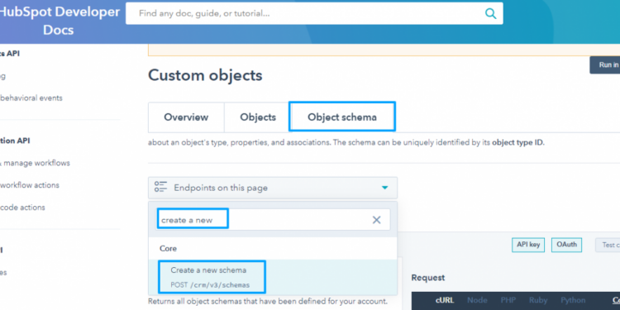Open the Overview tab
The width and height of the screenshot is (620, 310).
tap(186, 117)
